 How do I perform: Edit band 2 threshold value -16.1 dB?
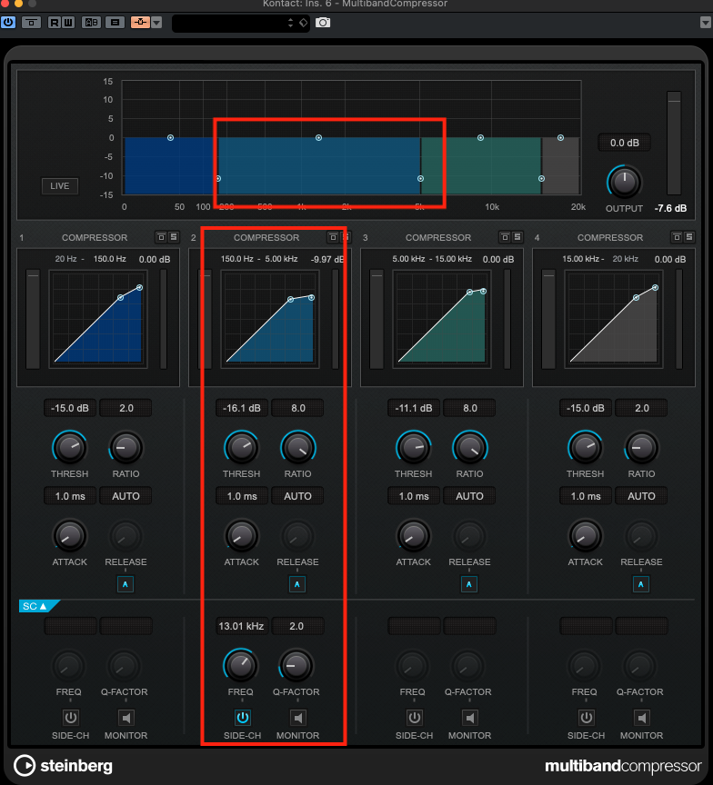pyautogui.click(x=242, y=408)
